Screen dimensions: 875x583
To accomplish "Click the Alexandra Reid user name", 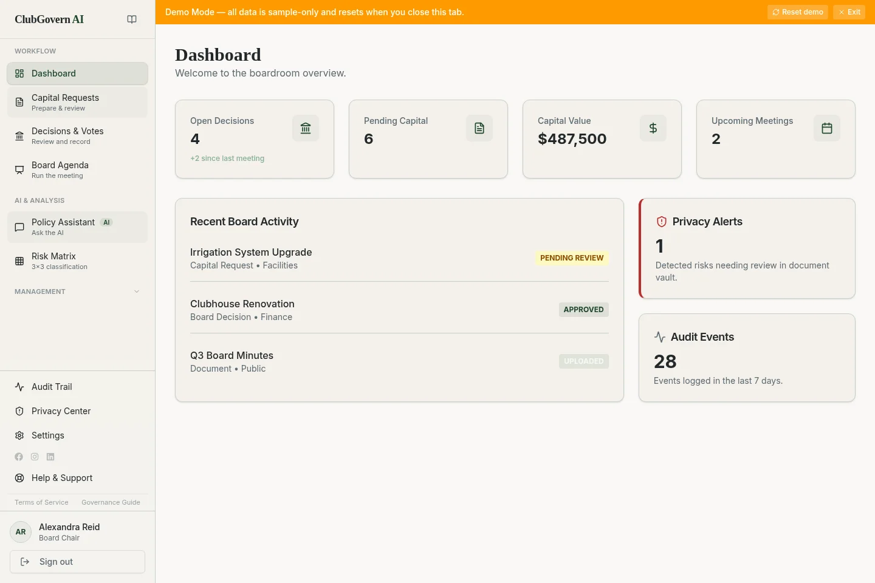I will click(69, 527).
